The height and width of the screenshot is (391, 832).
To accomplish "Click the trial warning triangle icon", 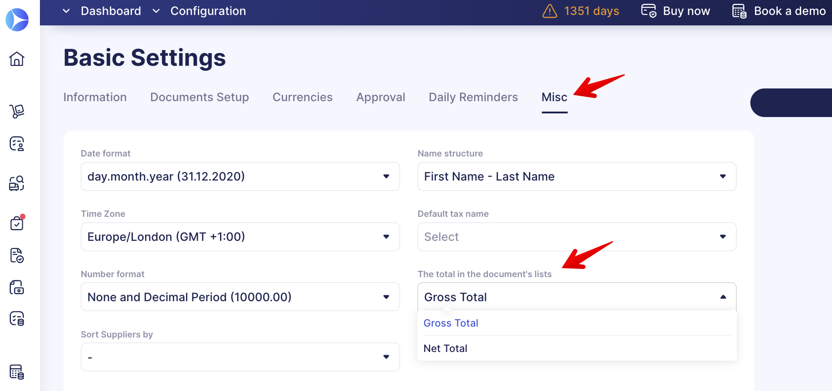I will coord(550,11).
